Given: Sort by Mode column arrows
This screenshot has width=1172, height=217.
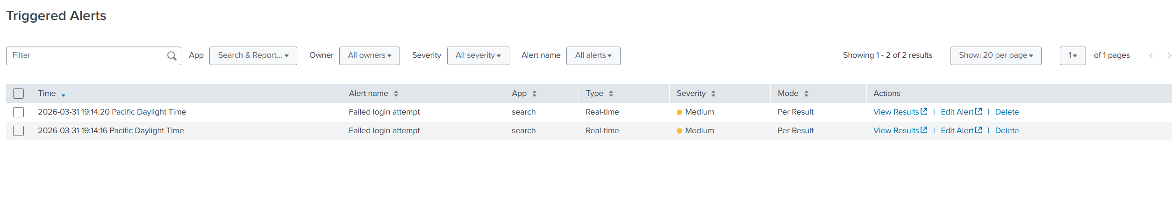Looking at the screenshot, I should tap(806, 94).
